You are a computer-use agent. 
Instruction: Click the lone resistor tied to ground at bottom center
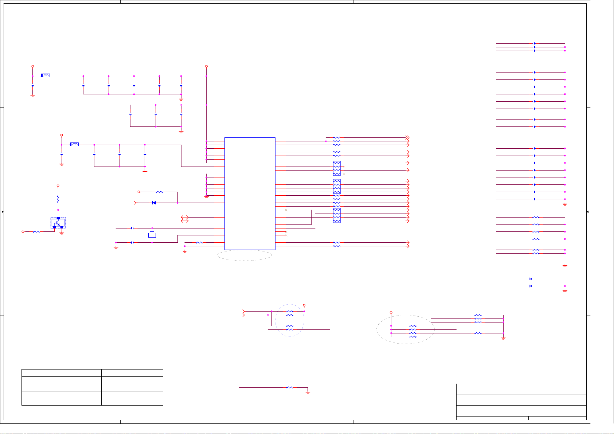[x=290, y=387]
